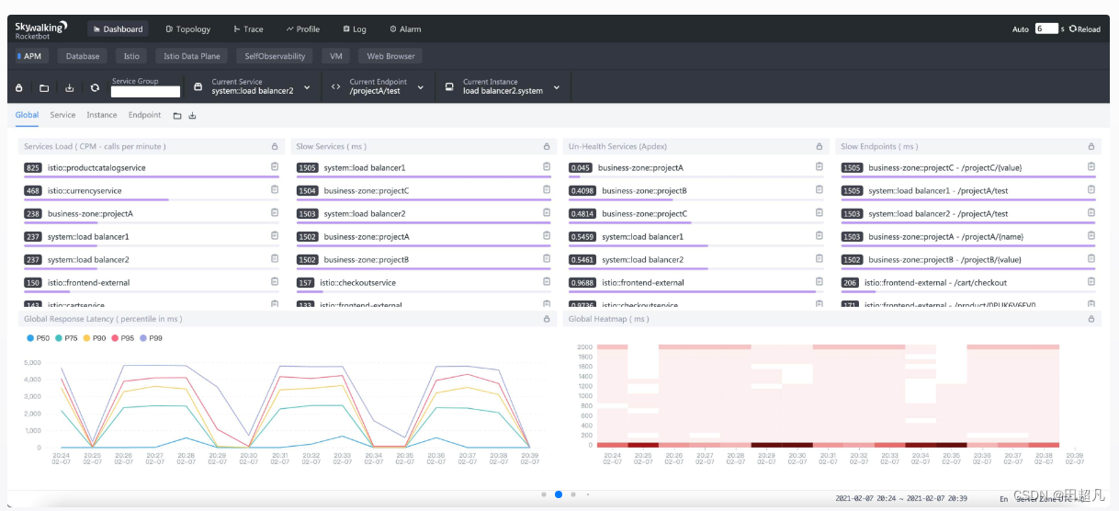Screen dimensions: 1119x511
Task: Open the Dashboard menu
Action: pos(119,29)
